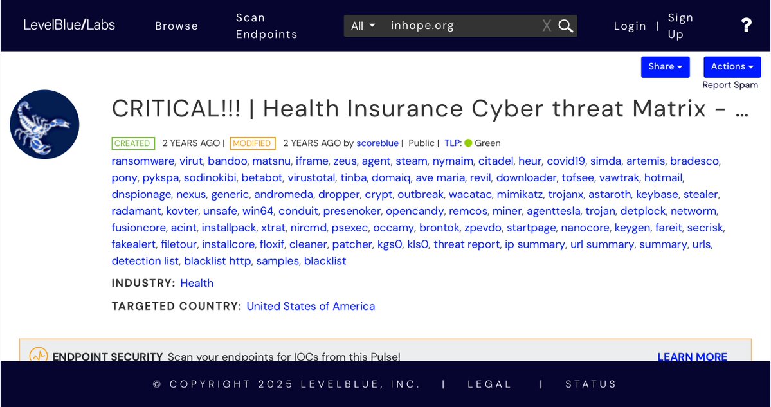Click the scorpion pulse avatar image
Image resolution: width=771 pixels, height=407 pixels.
[x=44, y=125]
